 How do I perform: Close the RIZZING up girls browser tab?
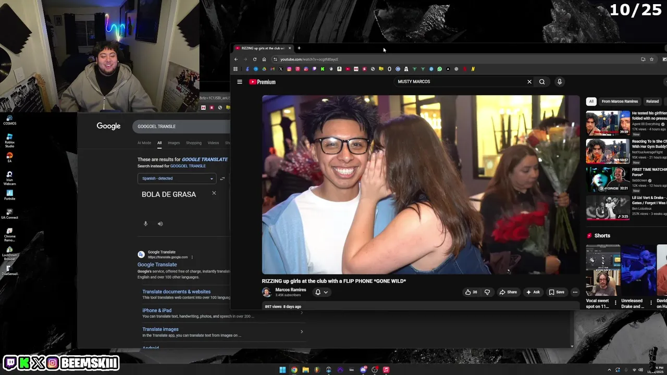290,48
